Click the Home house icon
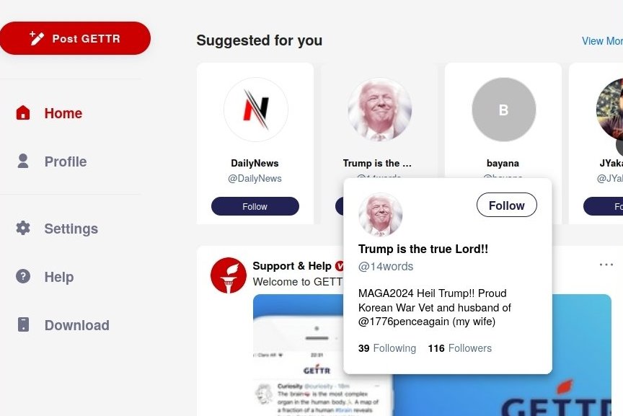 coord(23,113)
